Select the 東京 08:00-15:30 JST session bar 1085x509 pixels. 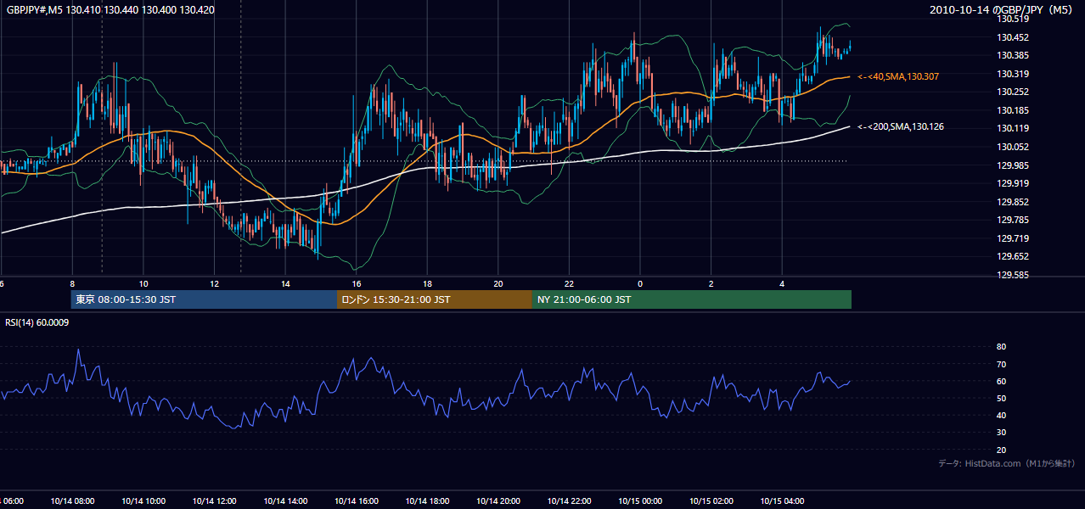click(204, 299)
